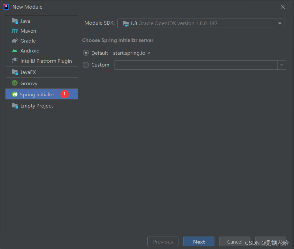
Task: Choose IntelliJ Platform Plugin module type
Action: [42, 61]
